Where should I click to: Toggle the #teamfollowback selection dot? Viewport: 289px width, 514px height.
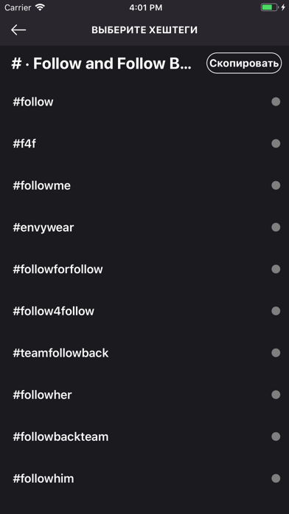click(276, 353)
